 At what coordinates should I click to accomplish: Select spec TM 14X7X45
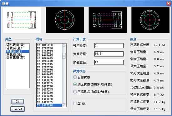[x=49, y=89]
